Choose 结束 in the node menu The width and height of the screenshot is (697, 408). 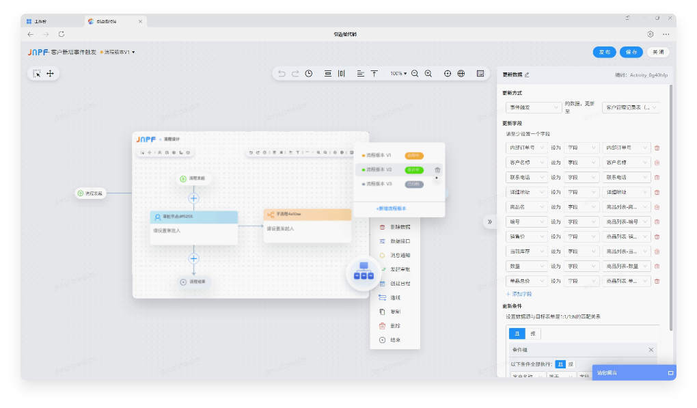coord(395,340)
